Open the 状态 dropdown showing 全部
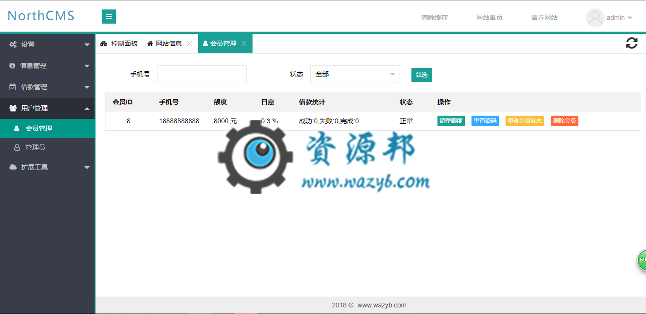This screenshot has height=314, width=646. [x=355, y=74]
